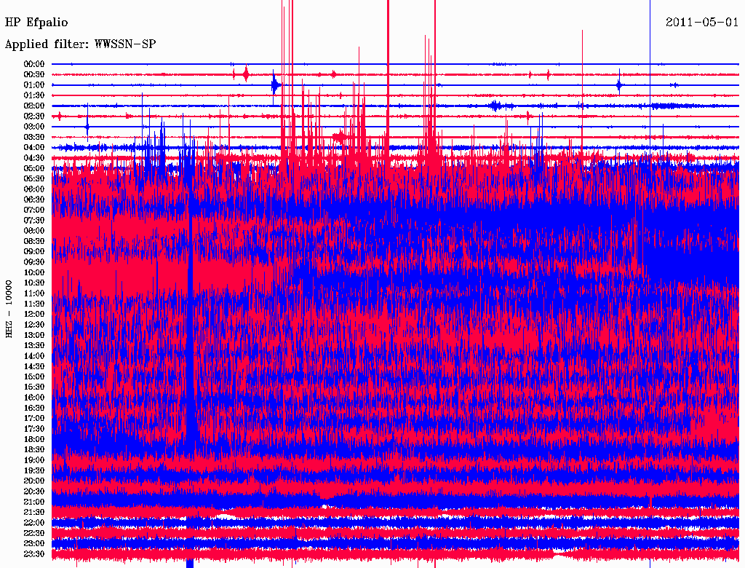The image size is (745, 568).
Task: Select the 10:00 time row label
Action: 34,272
